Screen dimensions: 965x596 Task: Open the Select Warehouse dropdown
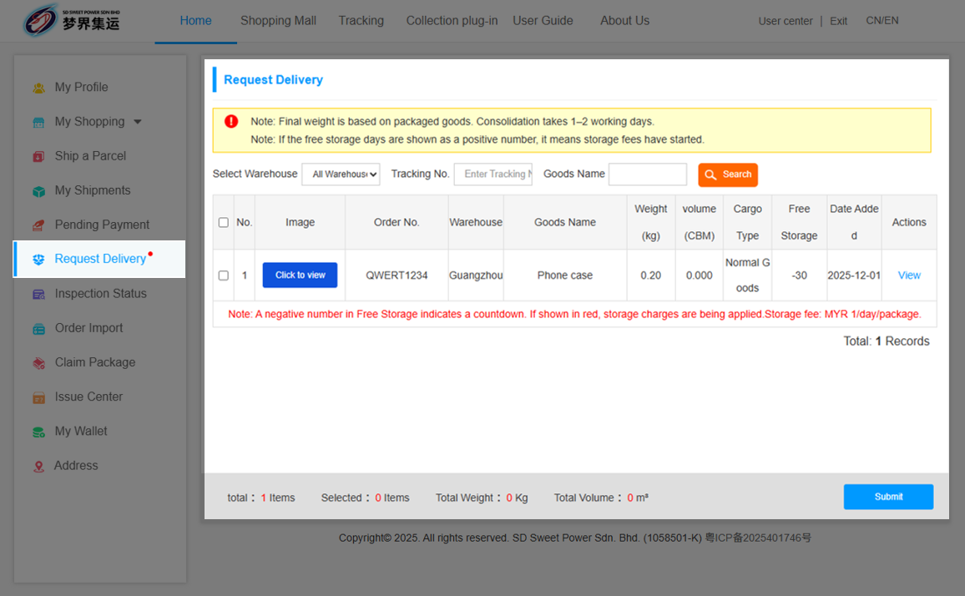pyautogui.click(x=341, y=174)
